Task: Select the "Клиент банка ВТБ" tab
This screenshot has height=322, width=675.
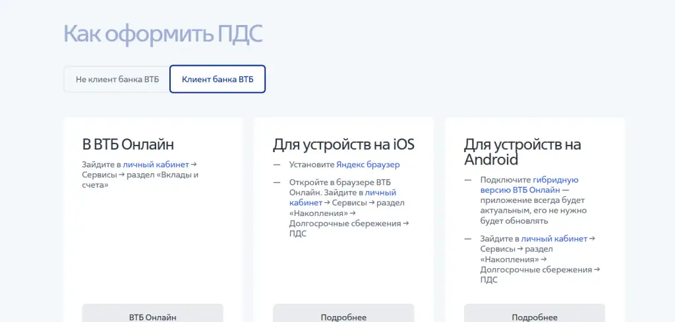Action: coord(218,79)
